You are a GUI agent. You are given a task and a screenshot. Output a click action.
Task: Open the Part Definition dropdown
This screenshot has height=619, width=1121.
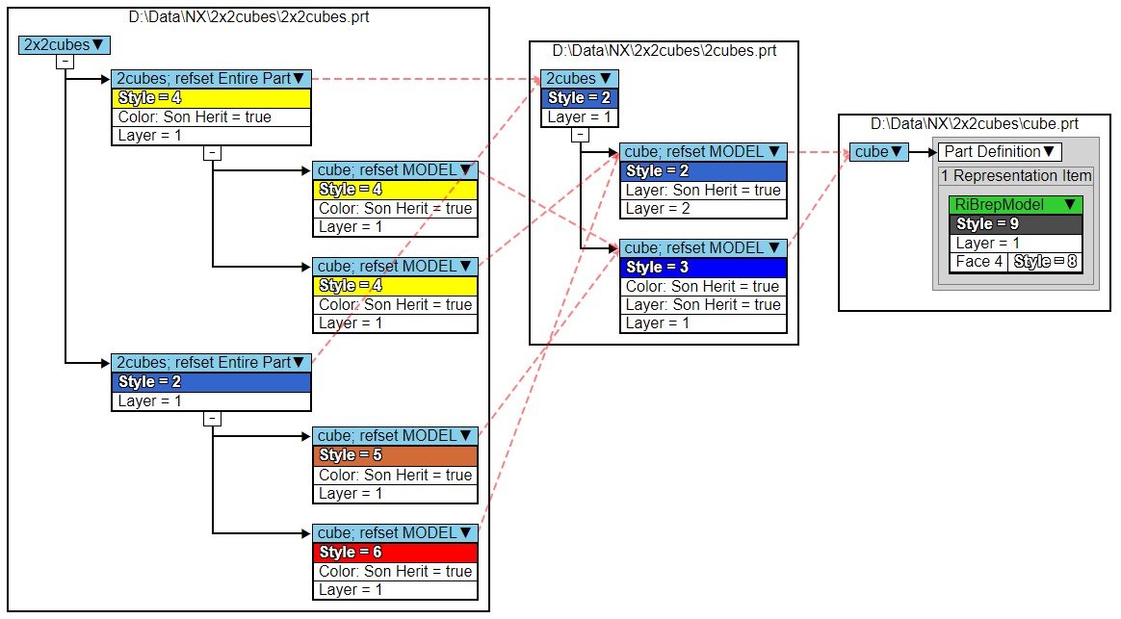tap(1050, 152)
